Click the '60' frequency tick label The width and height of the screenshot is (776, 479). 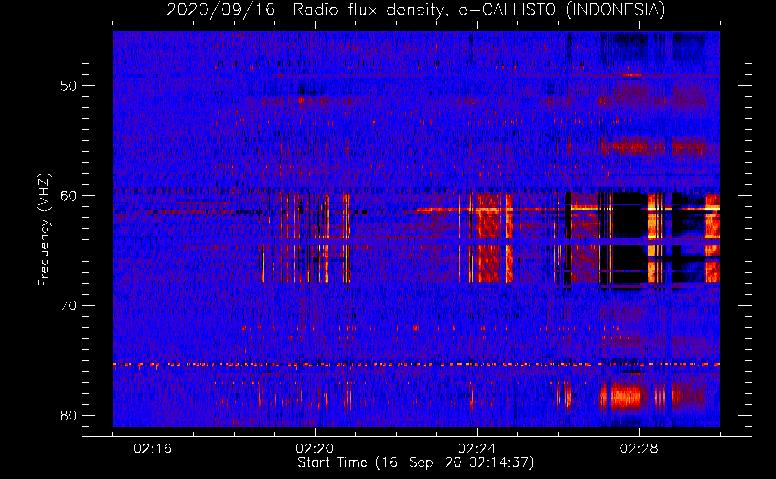coord(68,195)
